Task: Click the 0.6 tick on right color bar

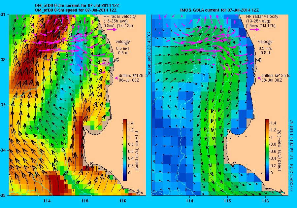Action: coord(273,151)
